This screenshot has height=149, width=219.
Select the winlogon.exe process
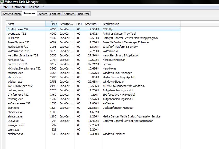93,125
